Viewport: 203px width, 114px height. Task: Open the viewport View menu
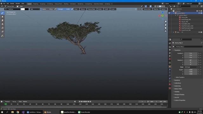coord(21,6)
